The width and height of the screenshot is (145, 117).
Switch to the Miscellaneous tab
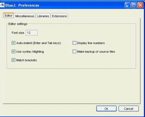[x=25, y=16]
